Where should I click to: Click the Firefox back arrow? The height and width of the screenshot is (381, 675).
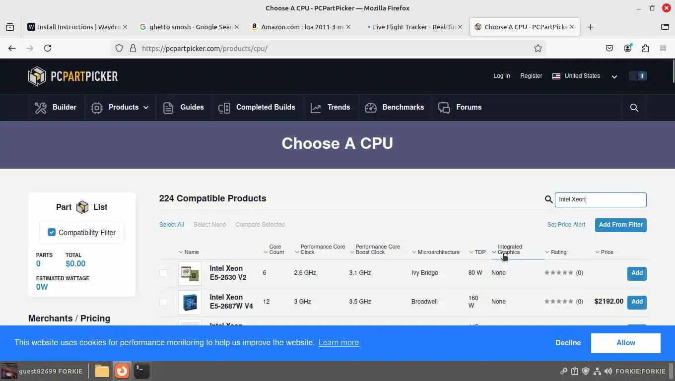pyautogui.click(x=12, y=48)
